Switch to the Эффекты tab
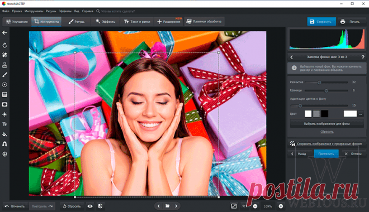 coord(106,22)
